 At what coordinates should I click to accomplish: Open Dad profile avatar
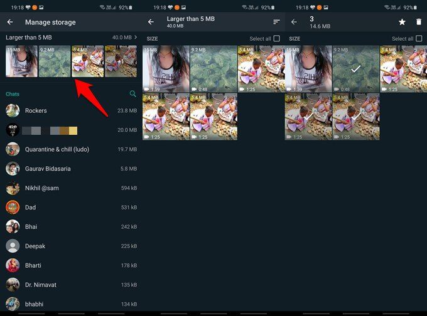coord(13,208)
